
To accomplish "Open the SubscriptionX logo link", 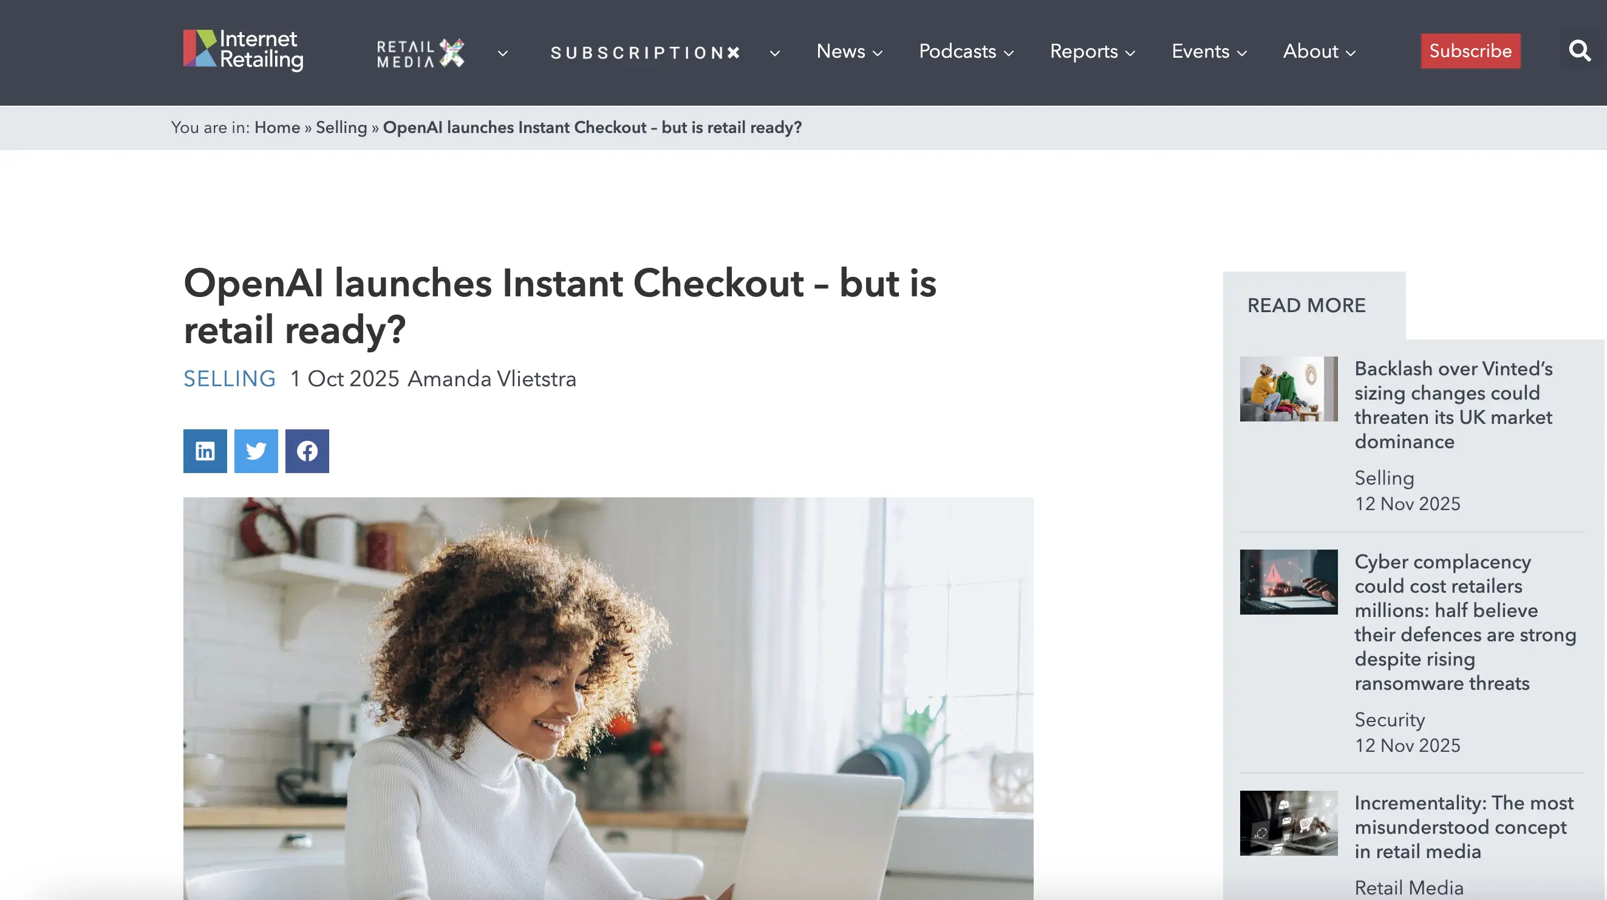I will point(646,53).
